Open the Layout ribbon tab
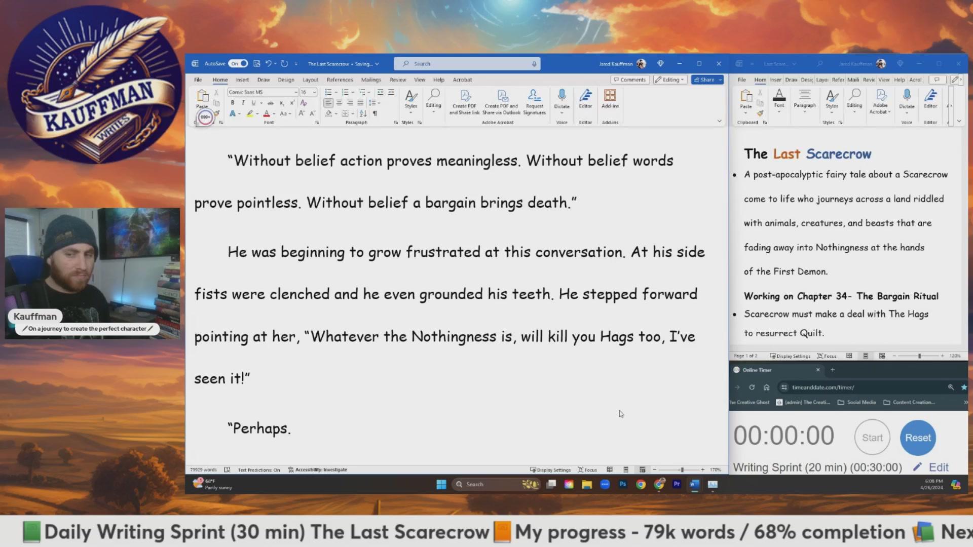 310,80
